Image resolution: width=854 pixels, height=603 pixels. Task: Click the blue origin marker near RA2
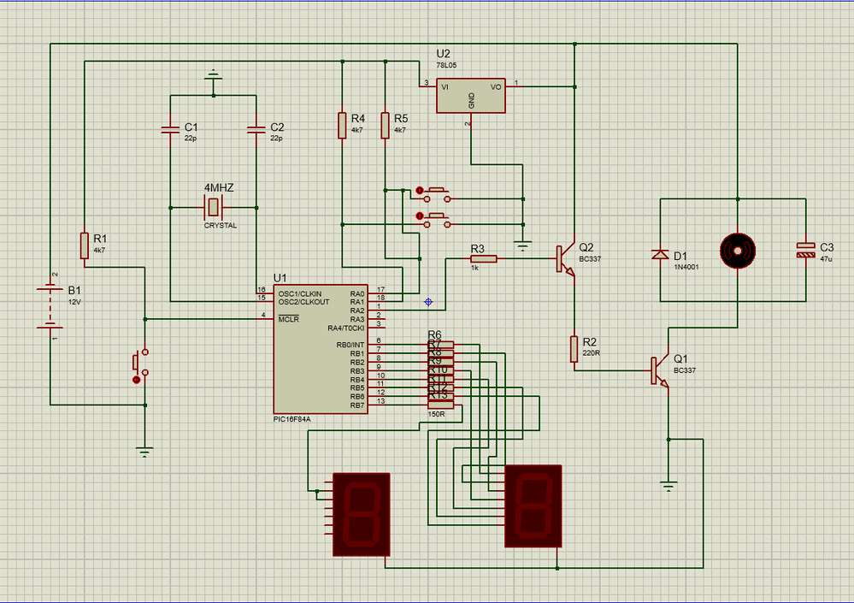(428, 302)
